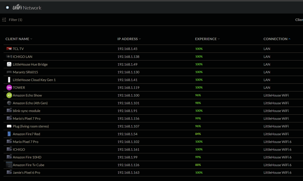
Task: Click the Cloud Key Gen 1 icon
Action: (9, 80)
